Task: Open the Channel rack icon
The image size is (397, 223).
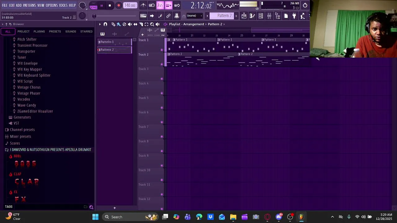Action: [261, 16]
